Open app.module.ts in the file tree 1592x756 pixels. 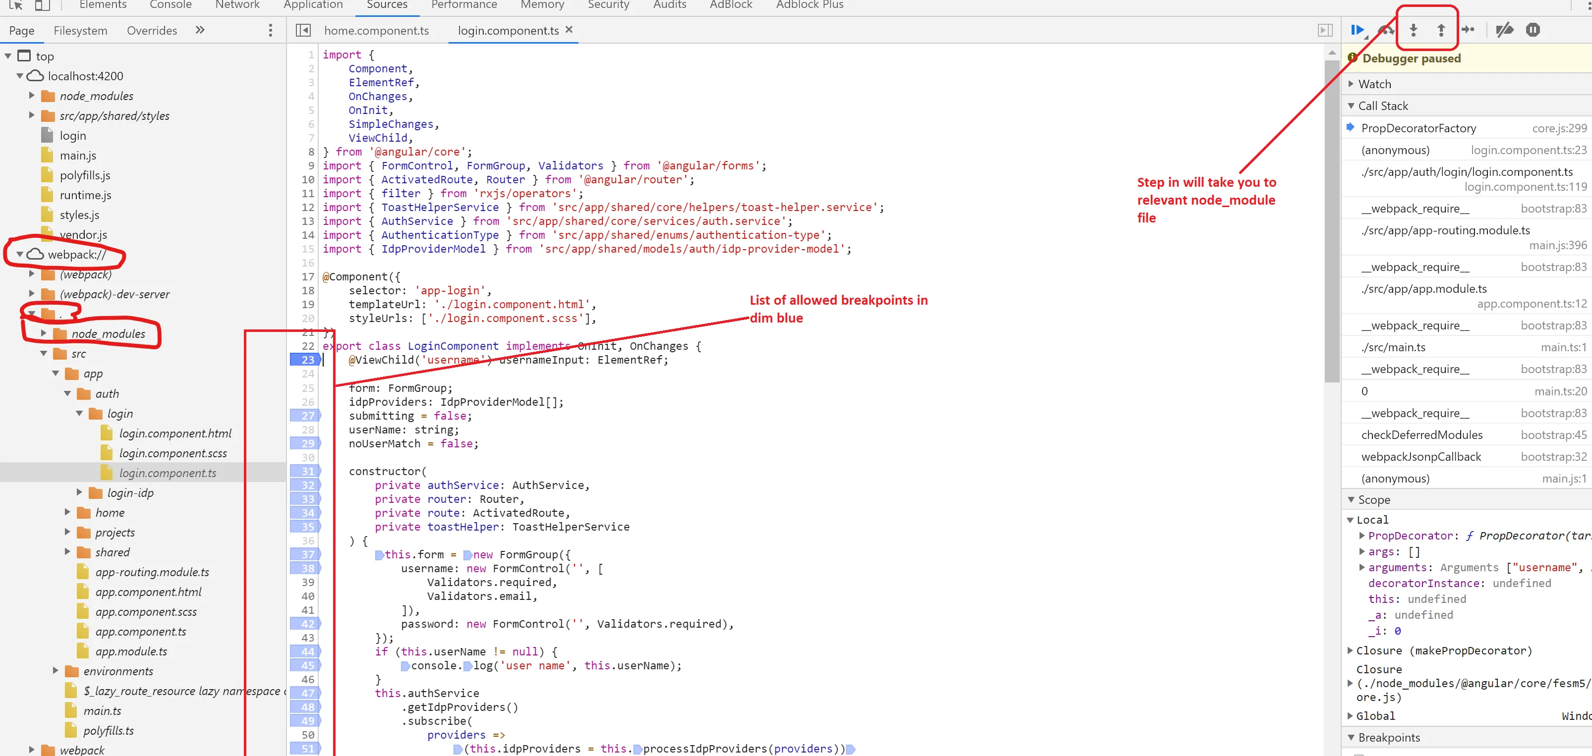coord(131,651)
